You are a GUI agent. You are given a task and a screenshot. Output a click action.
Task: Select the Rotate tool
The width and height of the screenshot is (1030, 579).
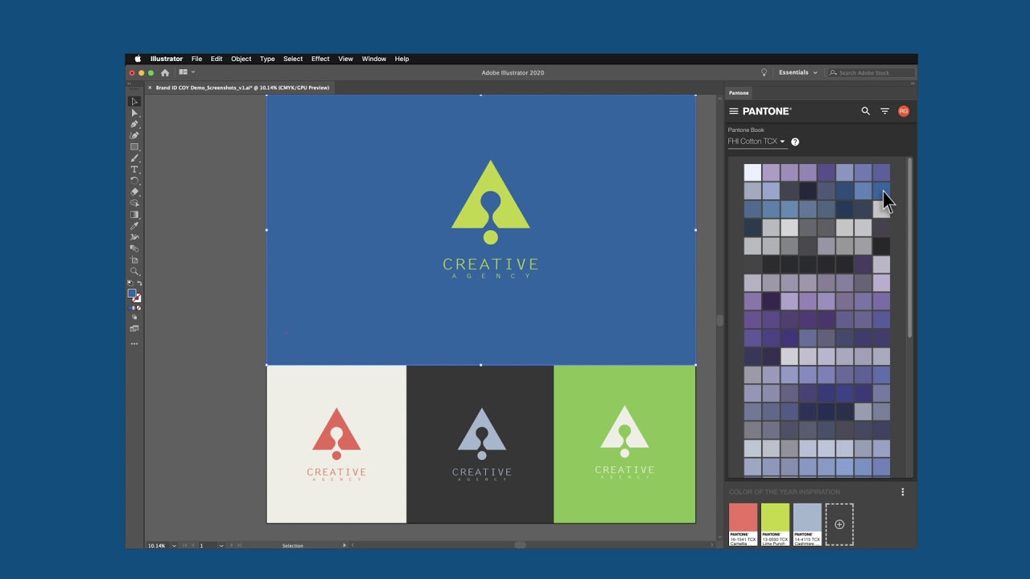pyautogui.click(x=134, y=180)
